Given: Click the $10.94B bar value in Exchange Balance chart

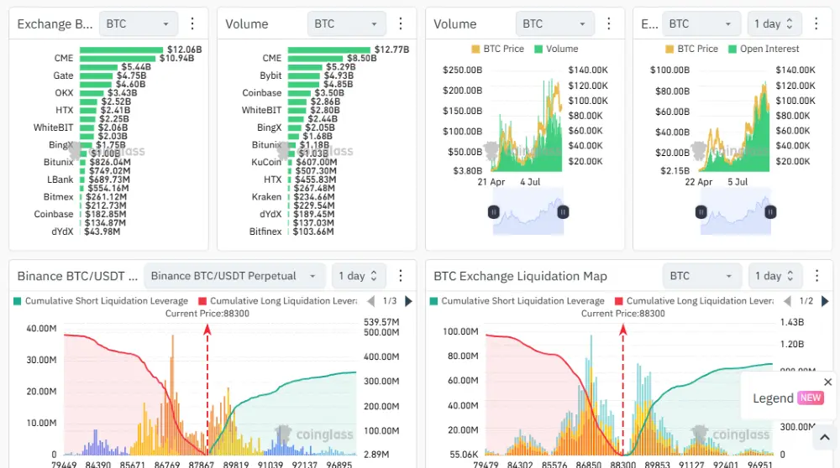Looking at the screenshot, I should 176,58.
